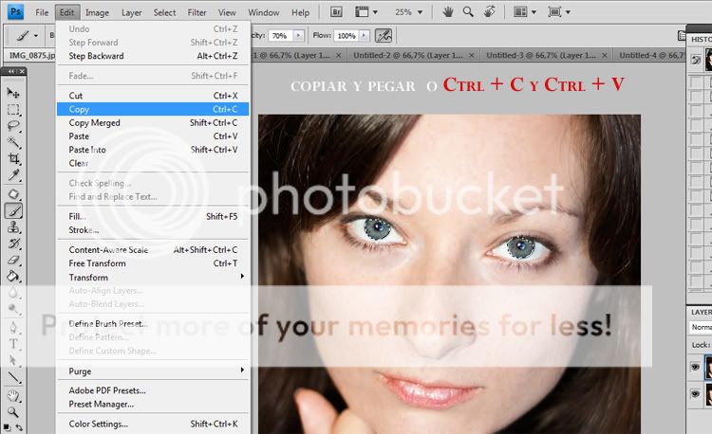712x434 pixels.
Task: Toggle the airbrush mode button
Action: pyautogui.click(x=384, y=36)
